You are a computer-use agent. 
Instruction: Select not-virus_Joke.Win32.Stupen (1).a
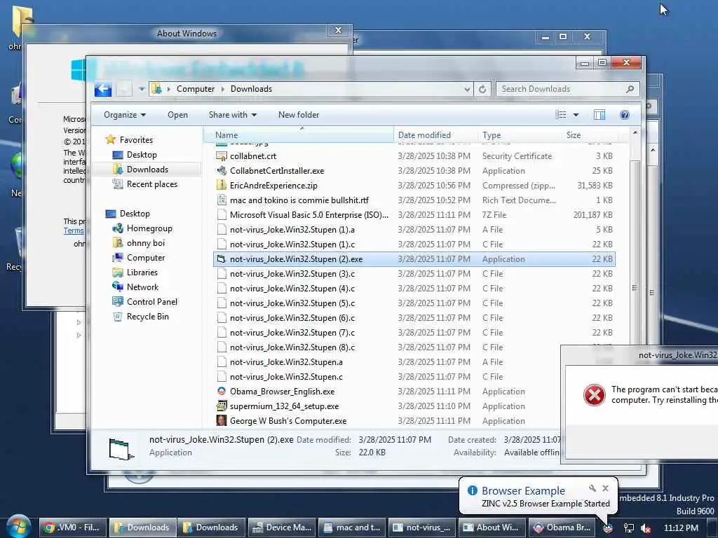tap(414, 229)
